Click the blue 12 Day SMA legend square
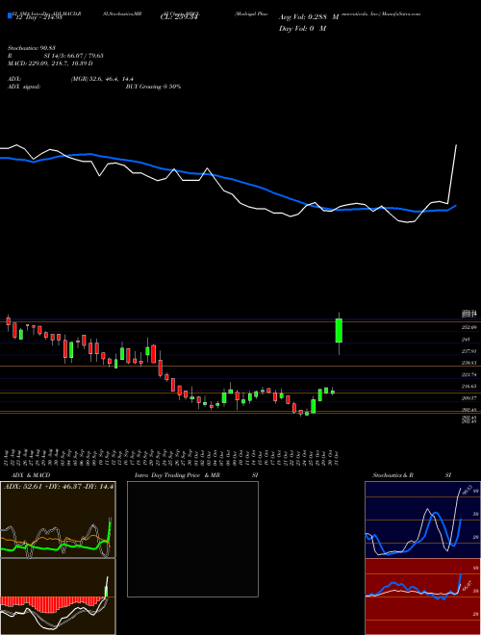The height and width of the screenshot is (635, 481). (x=10, y=16)
